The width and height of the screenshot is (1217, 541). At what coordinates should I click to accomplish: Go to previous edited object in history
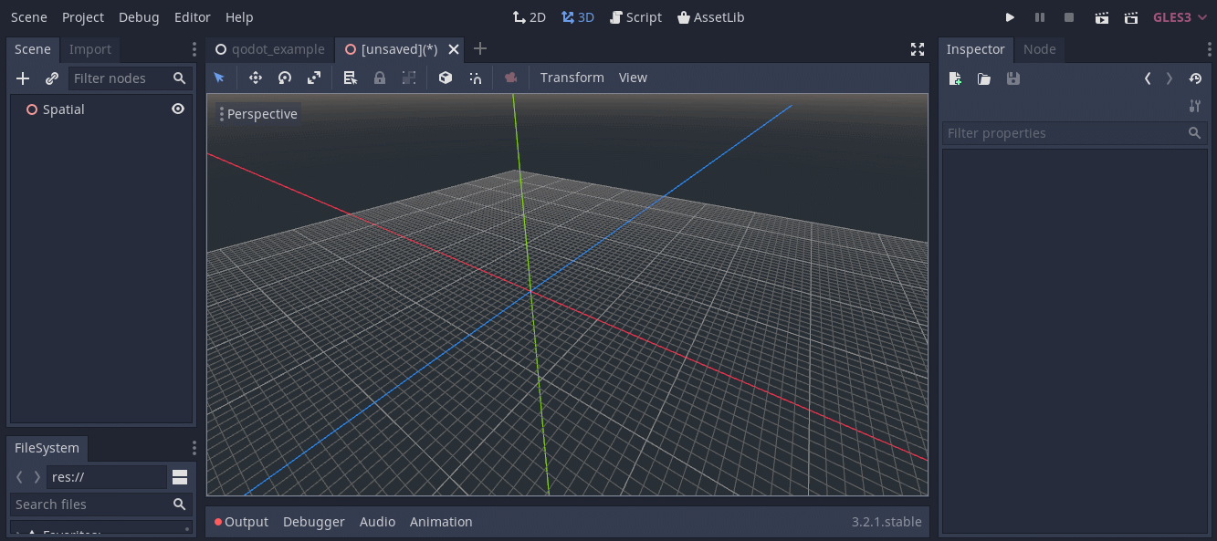click(1148, 78)
